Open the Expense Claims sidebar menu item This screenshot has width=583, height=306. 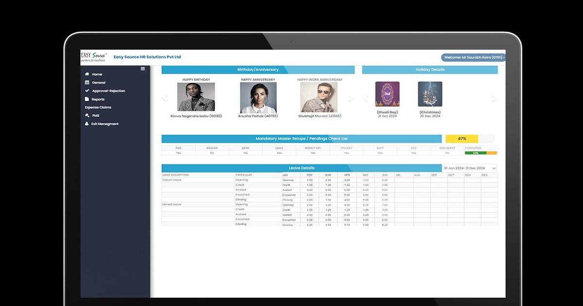click(98, 107)
